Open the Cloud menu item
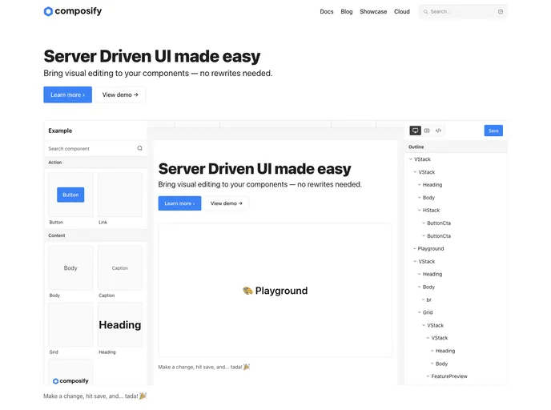The image size is (551, 410). (x=402, y=11)
